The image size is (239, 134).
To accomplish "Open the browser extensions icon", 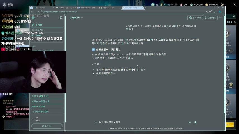I will click(x=215, y=12).
